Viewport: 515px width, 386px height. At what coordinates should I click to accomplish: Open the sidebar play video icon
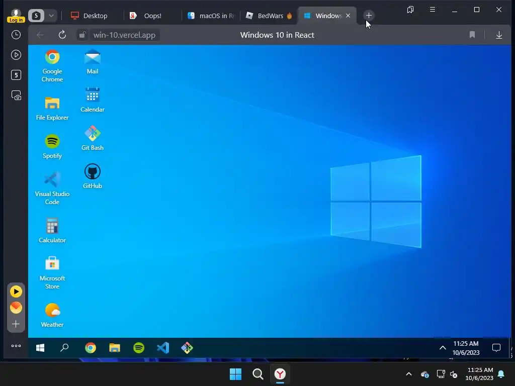(16, 55)
